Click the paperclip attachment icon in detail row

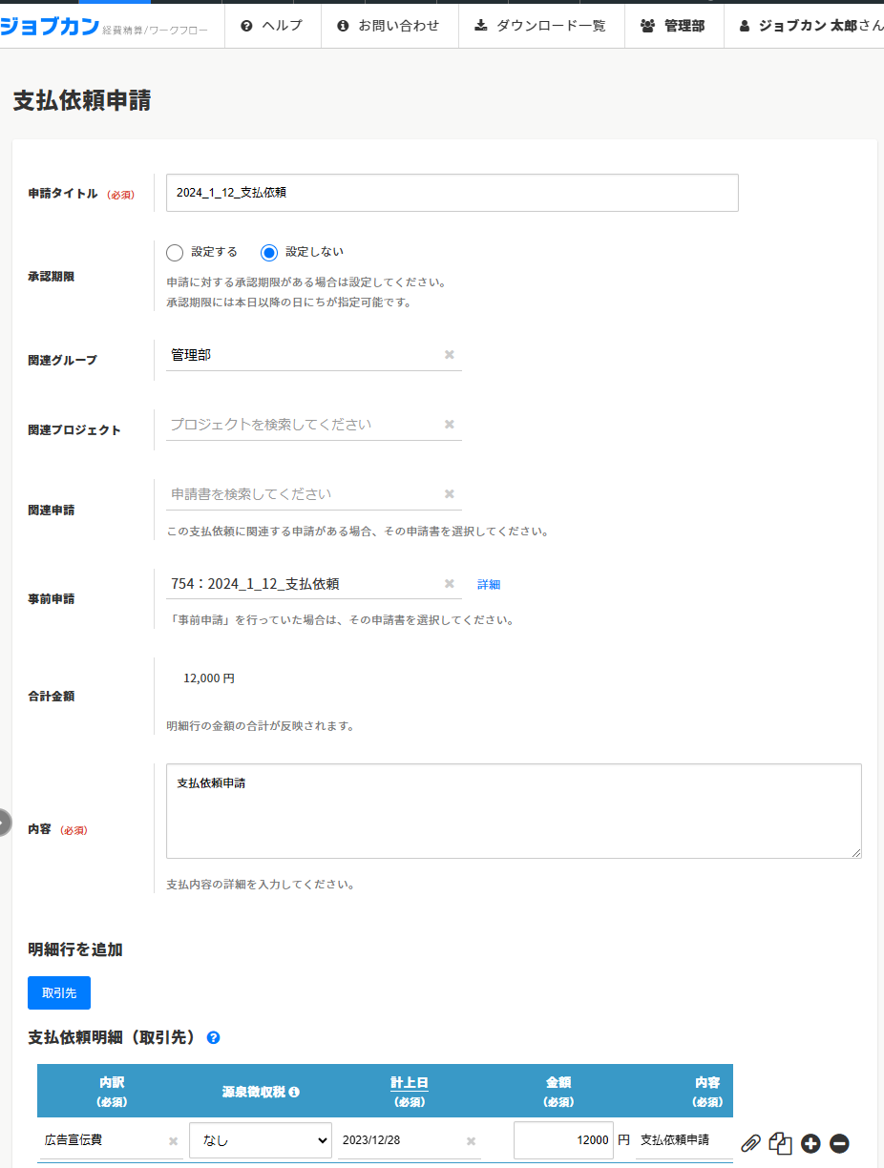click(x=751, y=1142)
